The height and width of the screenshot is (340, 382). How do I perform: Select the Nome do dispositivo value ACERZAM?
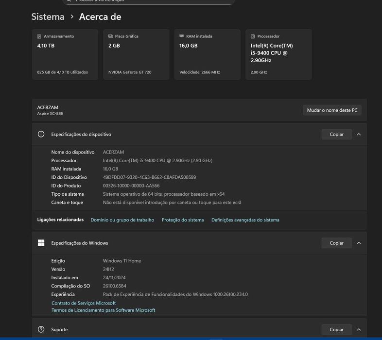pyautogui.click(x=113, y=152)
